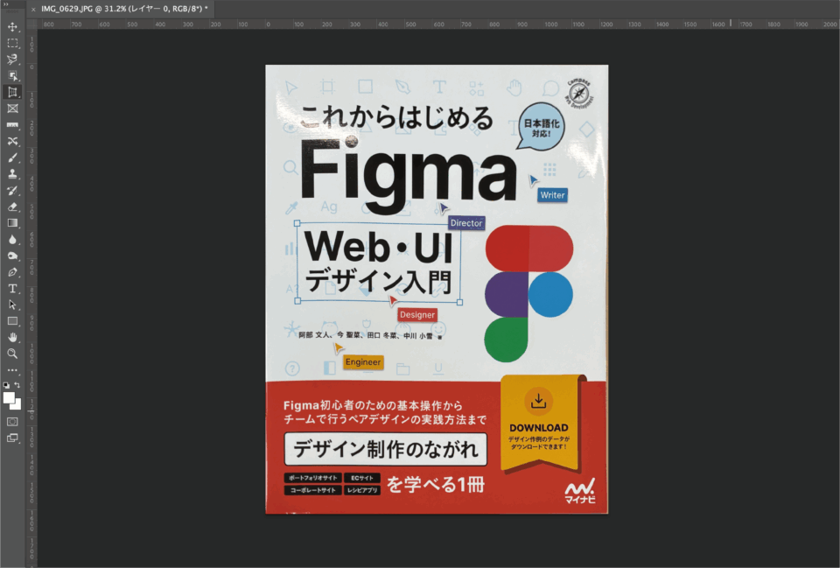Close the IMG_0629.JPG document tab

[x=33, y=9]
